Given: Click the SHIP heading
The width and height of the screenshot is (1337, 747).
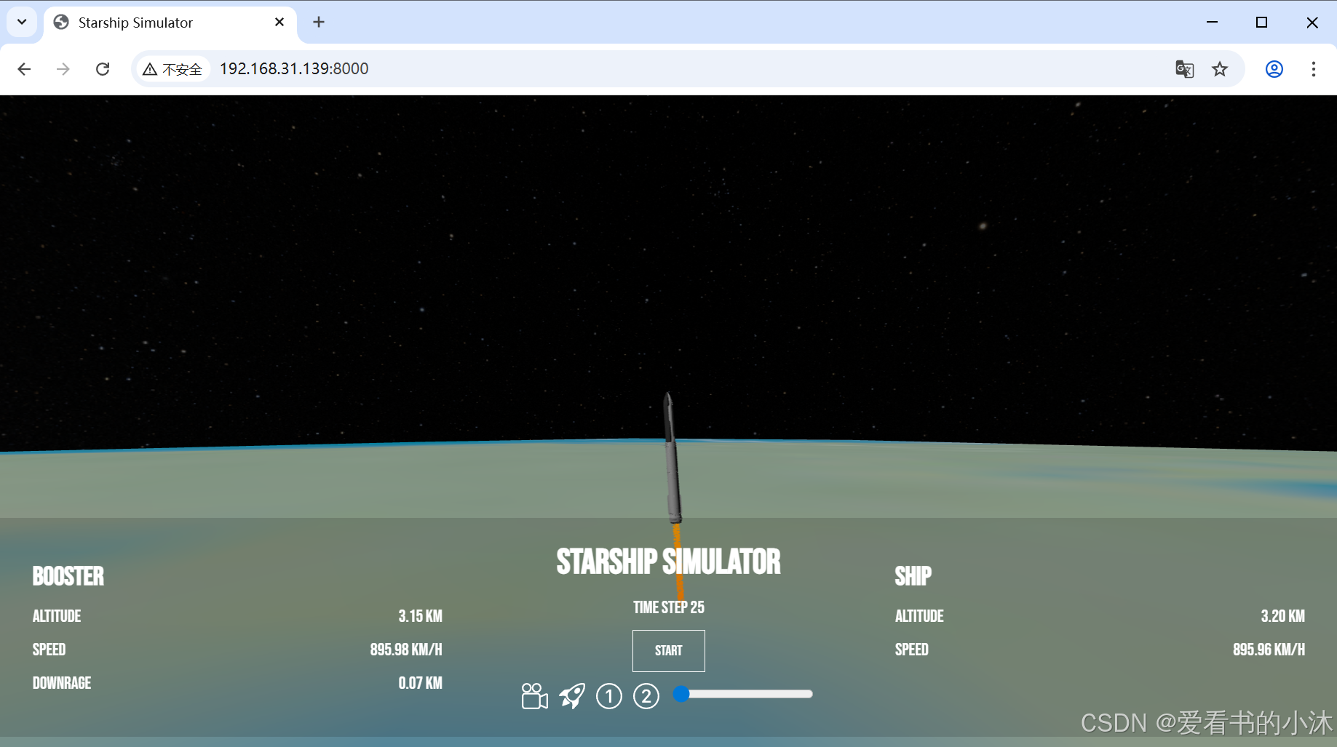Looking at the screenshot, I should [913, 576].
